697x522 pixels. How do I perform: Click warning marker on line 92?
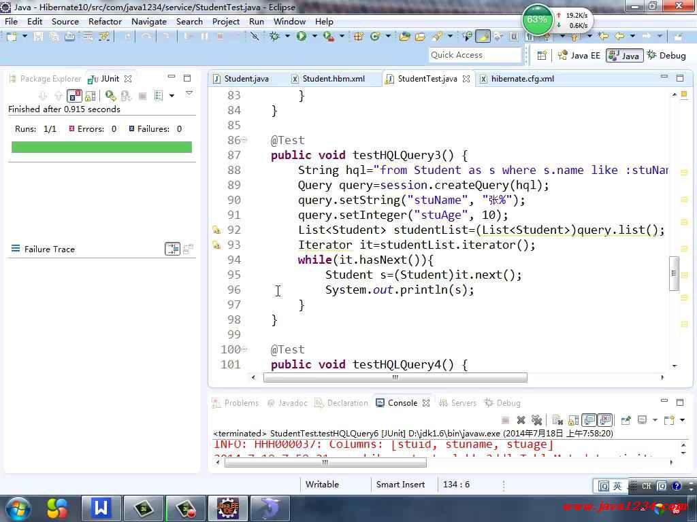pyautogui.click(x=216, y=230)
